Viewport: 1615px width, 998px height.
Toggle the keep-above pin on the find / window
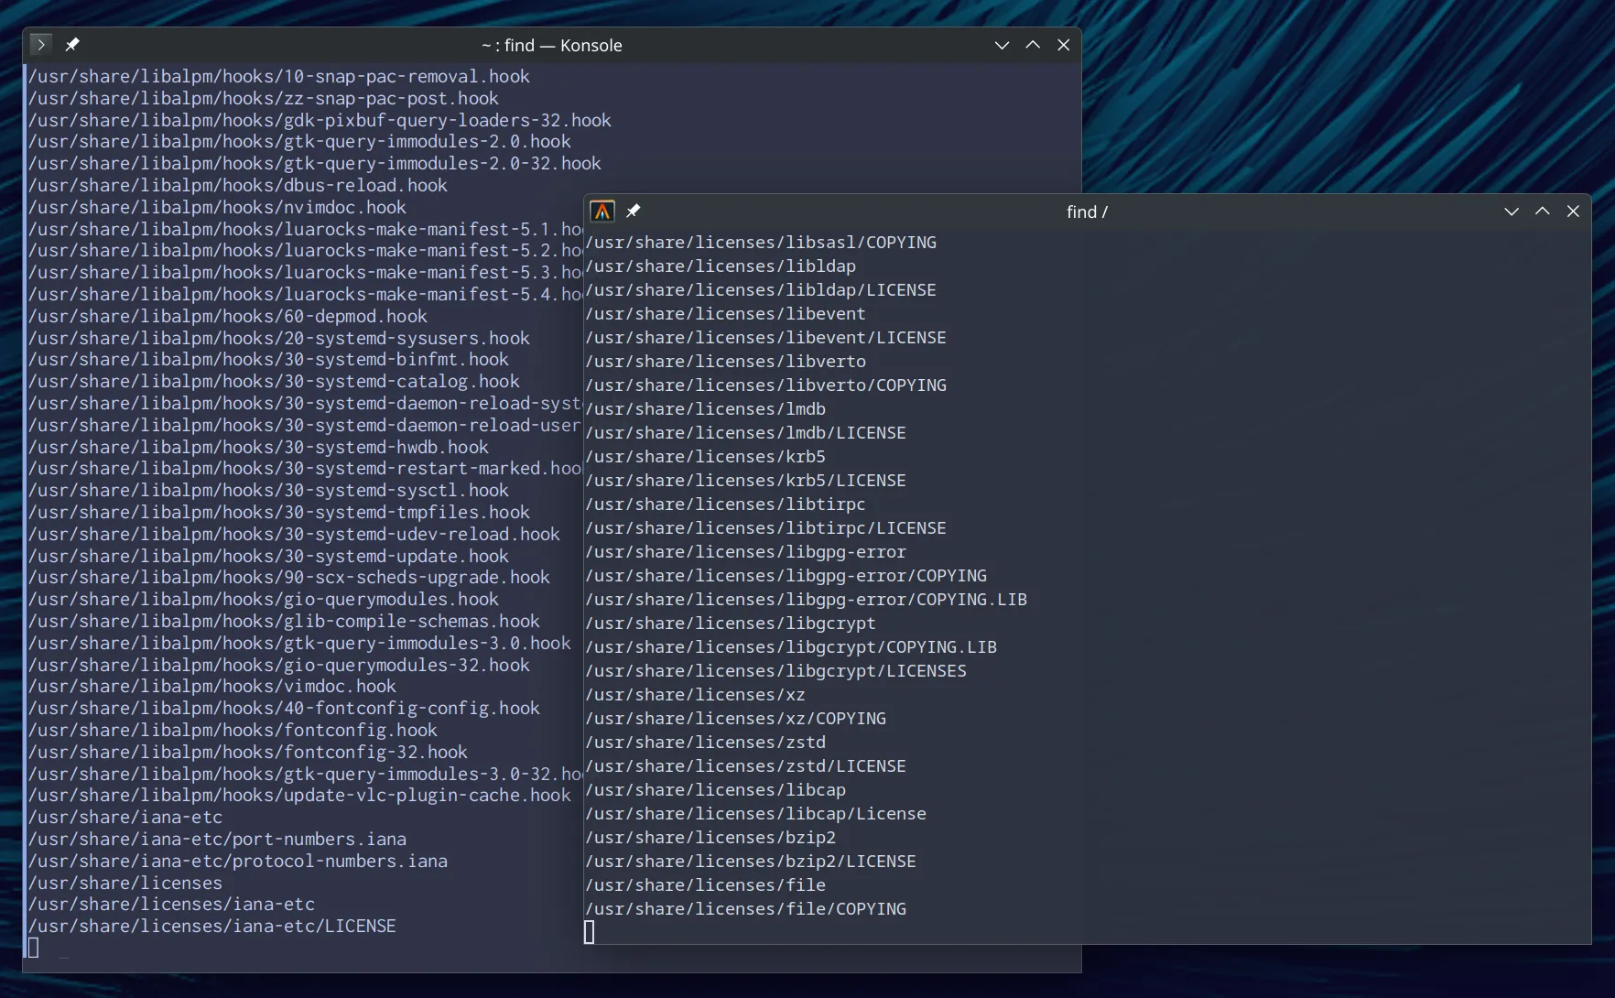tap(633, 211)
